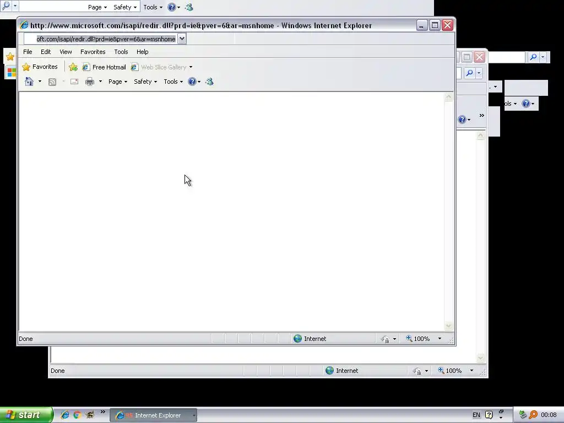
Task: Click the taskbar clock showing 00:08
Action: 549,415
